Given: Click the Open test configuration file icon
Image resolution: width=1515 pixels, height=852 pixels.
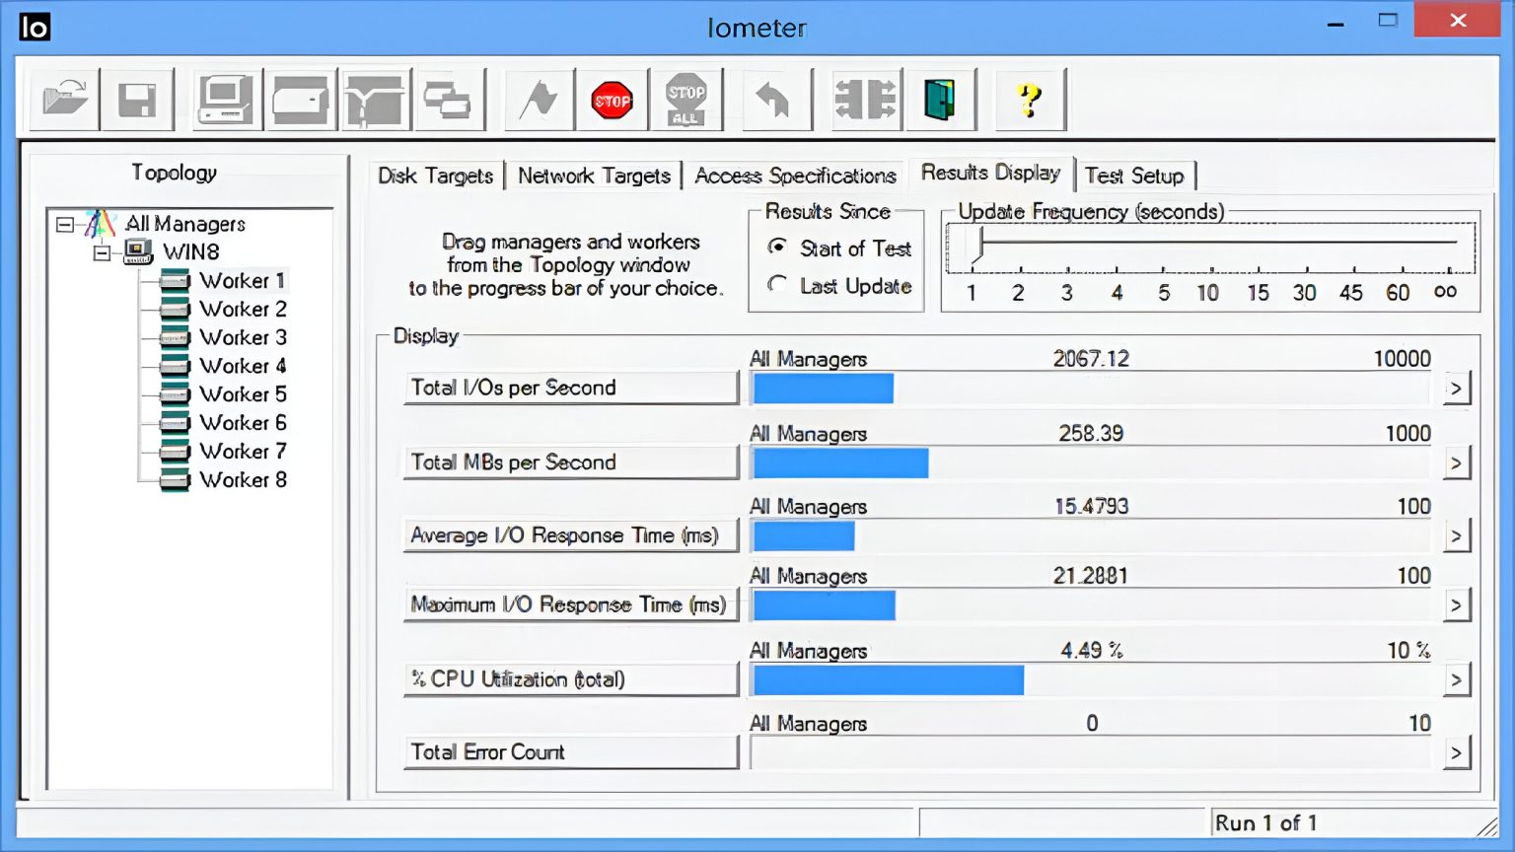Looking at the screenshot, I should (65, 99).
